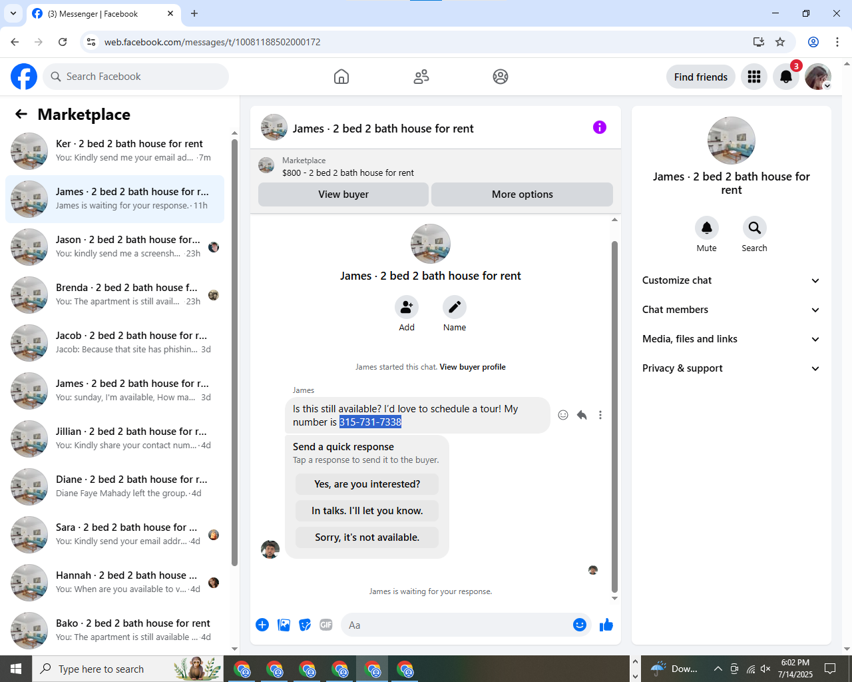Image resolution: width=852 pixels, height=682 pixels.
Task: Open the Windows notification center icon
Action: (x=830, y=669)
